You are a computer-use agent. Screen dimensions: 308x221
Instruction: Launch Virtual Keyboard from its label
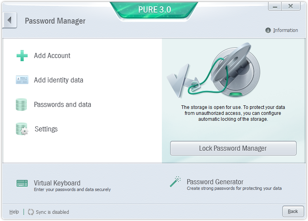pyautogui.click(x=57, y=183)
